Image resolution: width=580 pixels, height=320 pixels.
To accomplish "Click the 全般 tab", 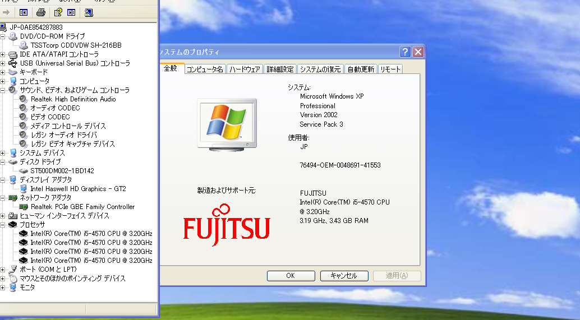I will click(171, 68).
